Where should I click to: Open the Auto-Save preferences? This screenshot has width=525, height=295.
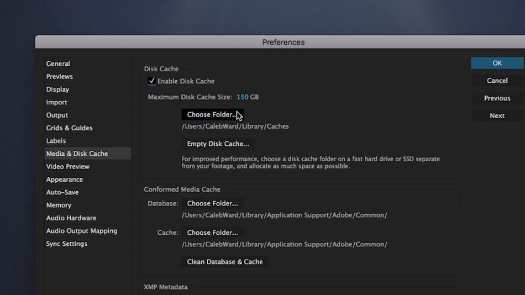coord(62,192)
